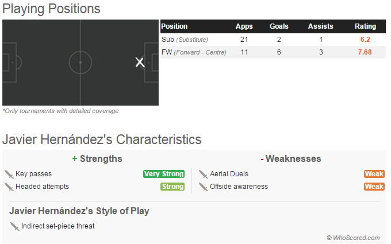The height and width of the screenshot is (244, 391).
Task: Click the icon beside Aerial Duels
Action: (x=203, y=174)
